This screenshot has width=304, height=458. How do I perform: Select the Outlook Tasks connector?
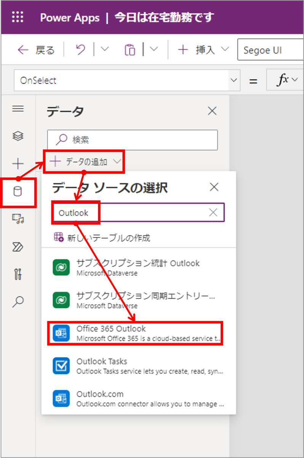click(139, 366)
